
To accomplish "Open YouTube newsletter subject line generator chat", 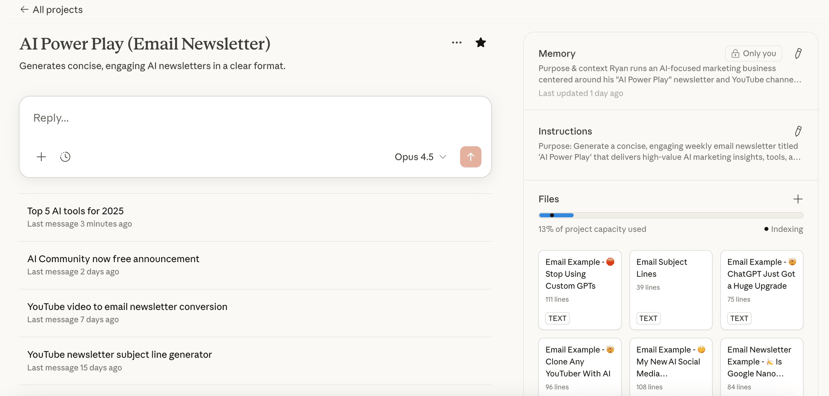I will [120, 355].
